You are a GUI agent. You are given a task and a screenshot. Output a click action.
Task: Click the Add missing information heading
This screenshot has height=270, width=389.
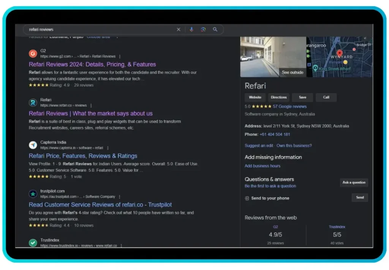[274, 158]
